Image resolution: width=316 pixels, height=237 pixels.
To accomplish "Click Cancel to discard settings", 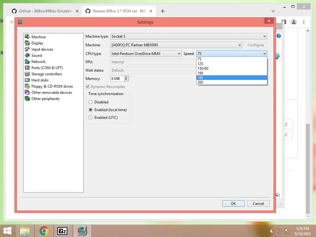I will click(x=258, y=204).
